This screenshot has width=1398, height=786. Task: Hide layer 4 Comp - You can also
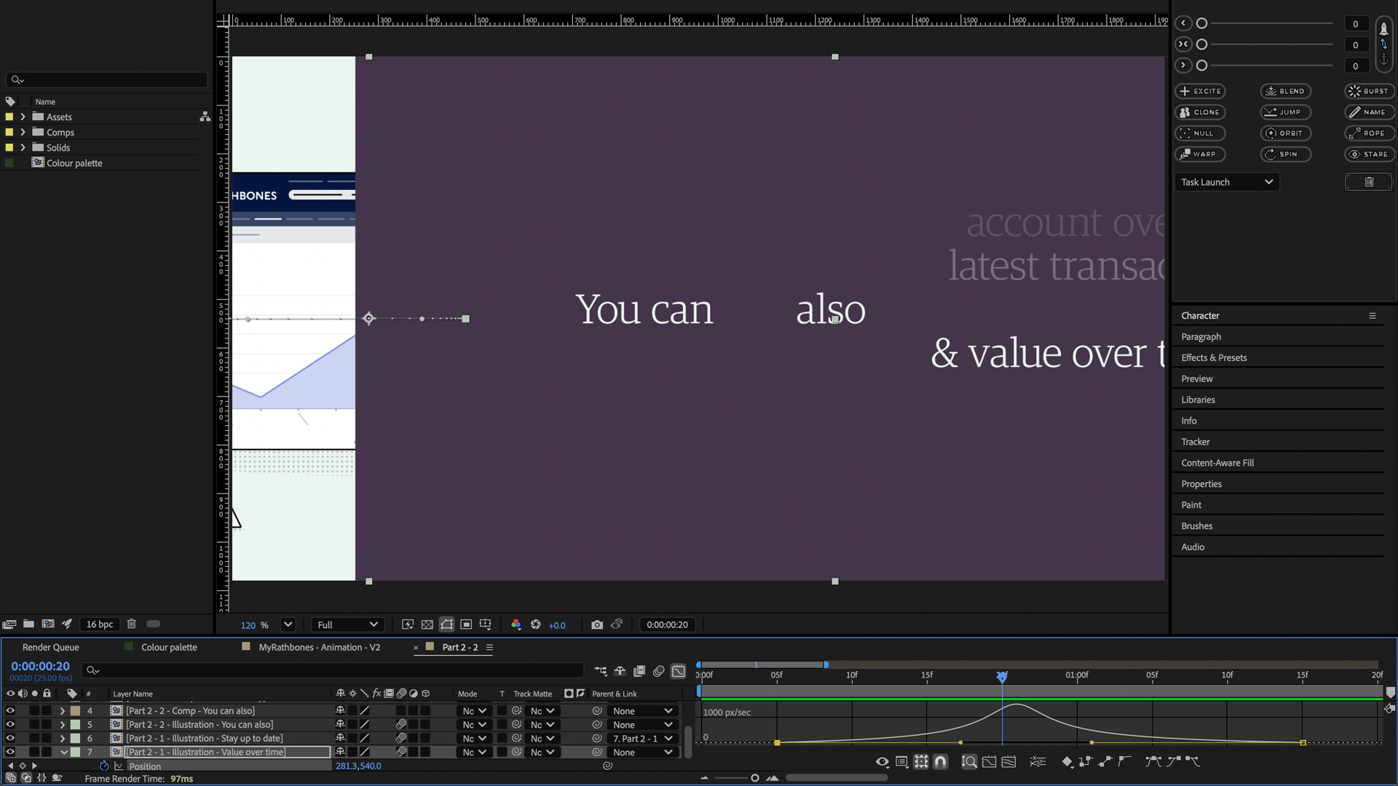pos(10,711)
